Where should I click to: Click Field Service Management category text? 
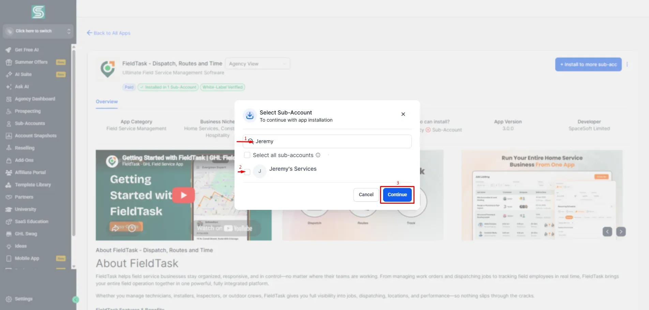(x=136, y=128)
